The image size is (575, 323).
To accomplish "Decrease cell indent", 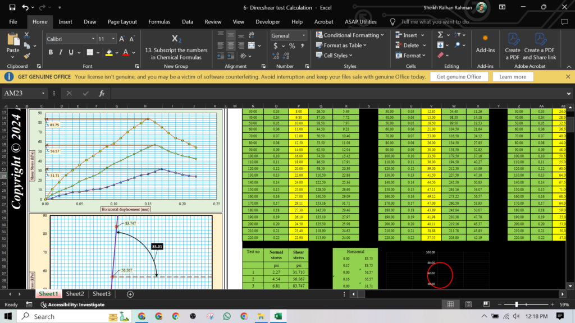I will point(220,56).
